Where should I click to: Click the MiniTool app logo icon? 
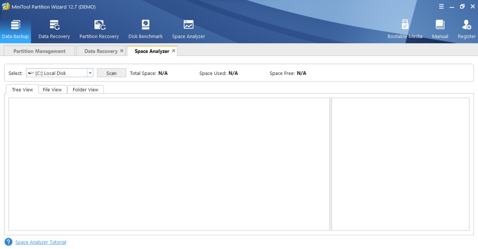(x=6, y=7)
